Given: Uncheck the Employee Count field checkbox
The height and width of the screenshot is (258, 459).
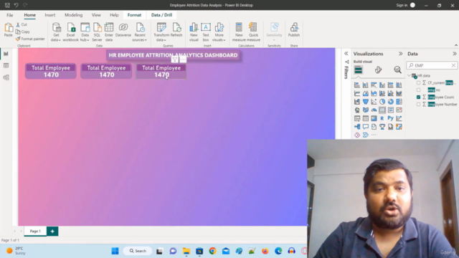Looking at the screenshot, I should [x=418, y=97].
